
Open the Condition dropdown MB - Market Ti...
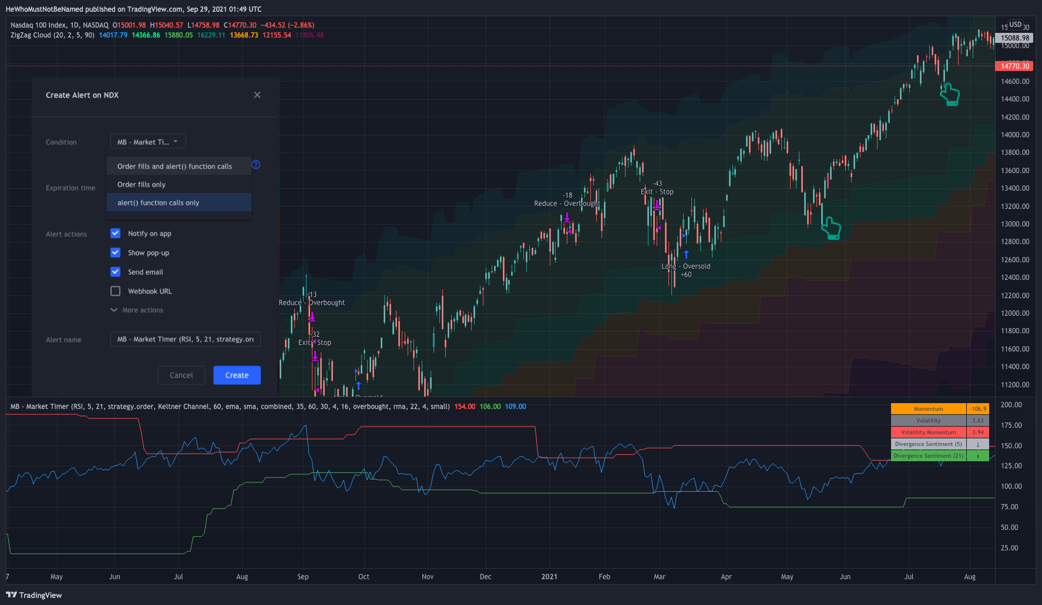coord(148,142)
